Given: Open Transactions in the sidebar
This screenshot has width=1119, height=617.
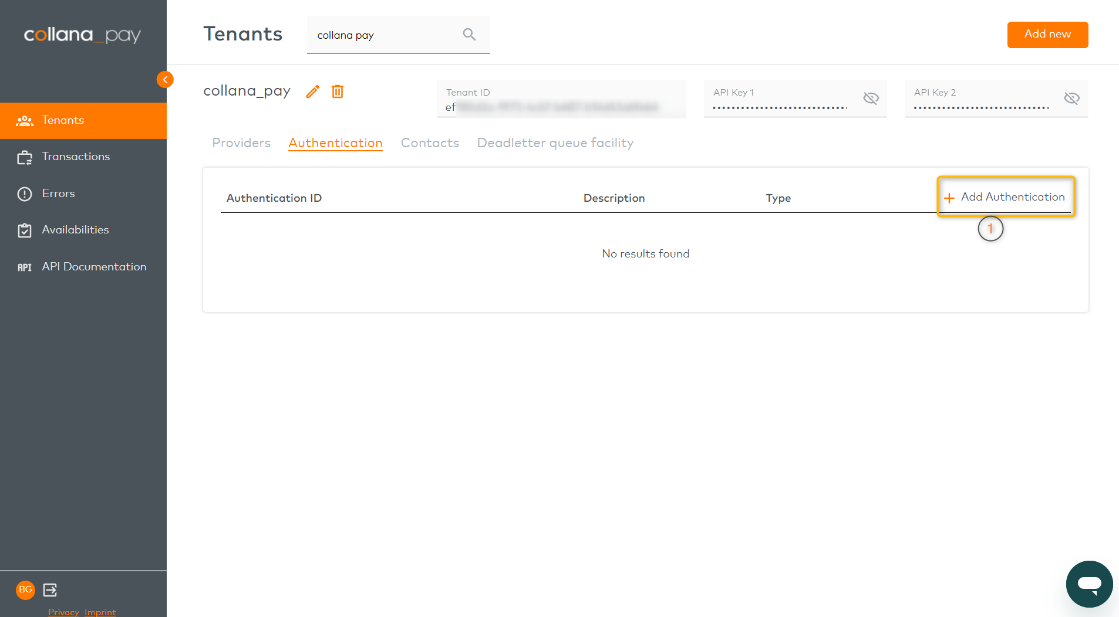Looking at the screenshot, I should (x=83, y=157).
